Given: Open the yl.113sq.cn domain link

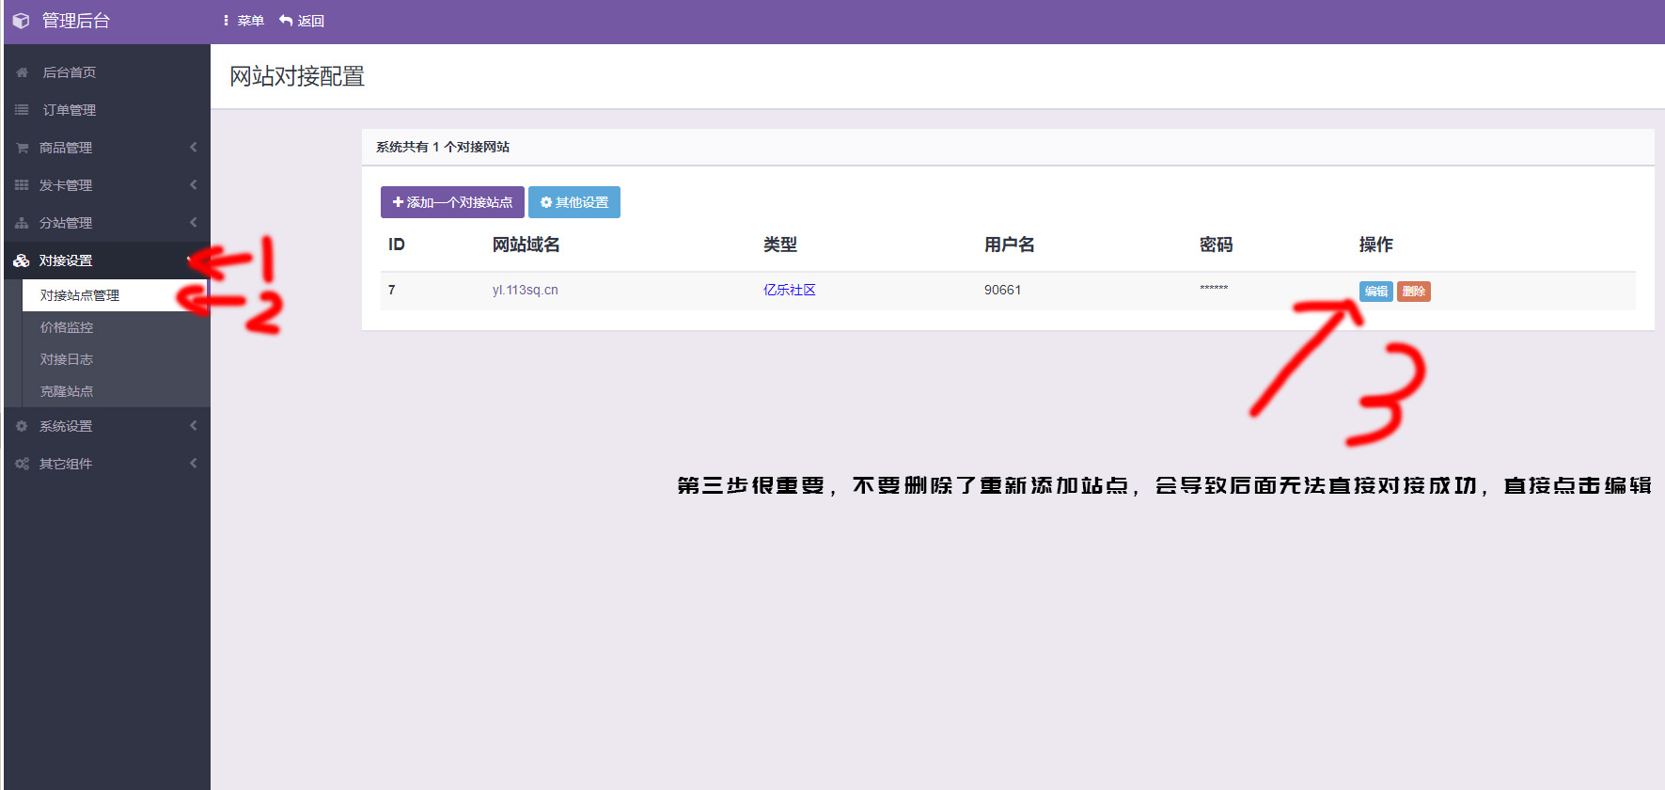Looking at the screenshot, I should [525, 290].
